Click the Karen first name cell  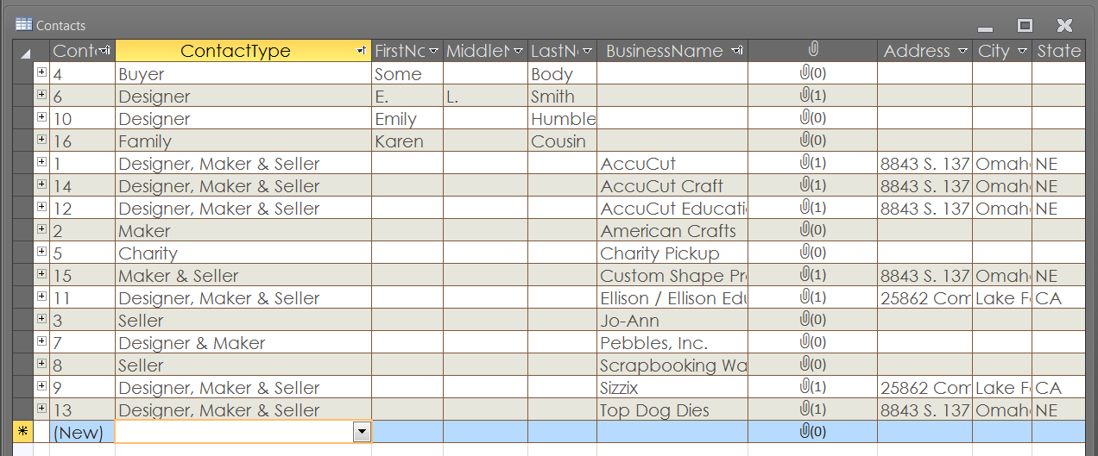[x=407, y=141]
